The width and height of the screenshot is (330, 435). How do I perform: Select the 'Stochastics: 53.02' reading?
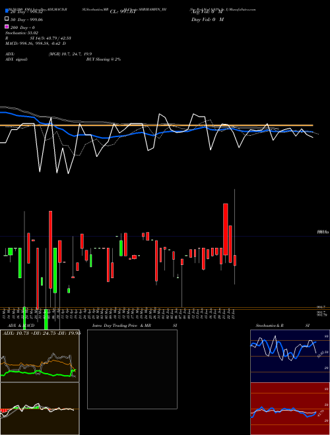[22, 33]
